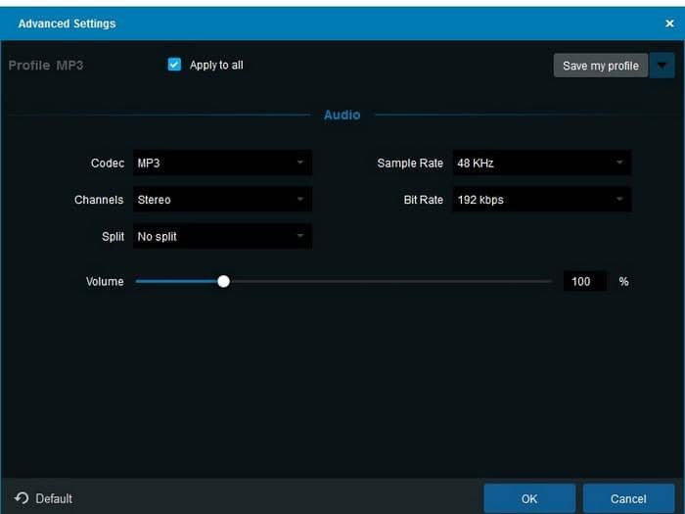Expand the Split dropdown showing No split
The height and width of the screenshot is (514, 685).
(x=222, y=236)
